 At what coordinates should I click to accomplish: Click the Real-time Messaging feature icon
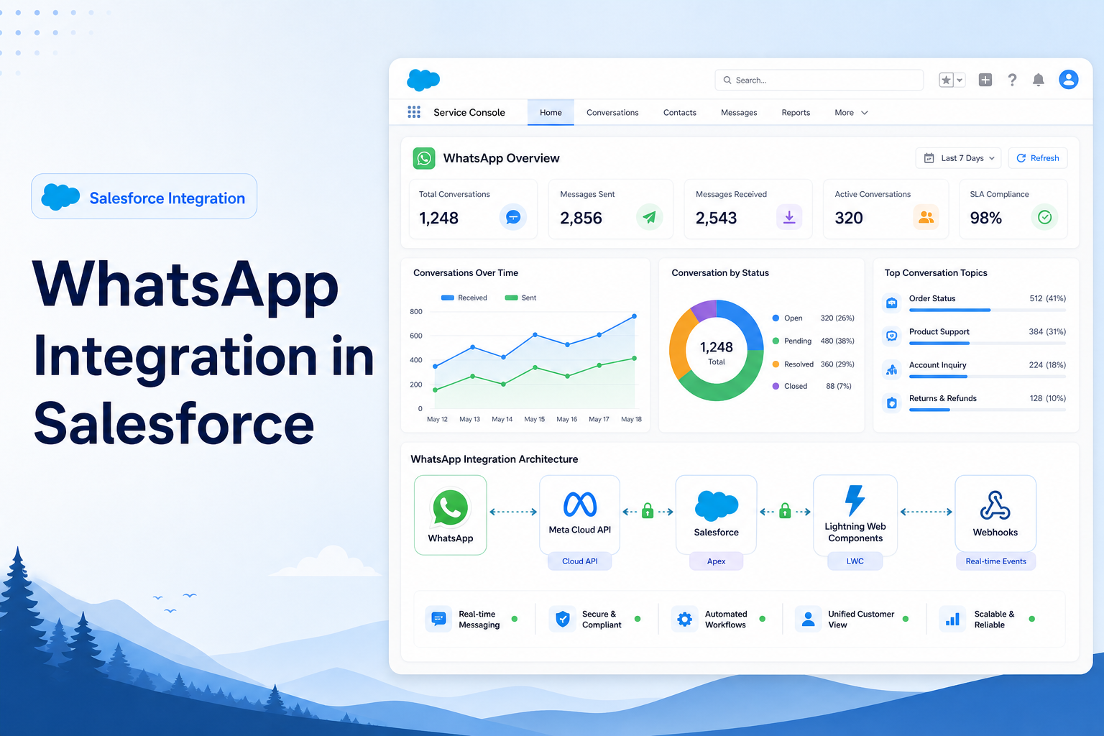click(x=438, y=619)
